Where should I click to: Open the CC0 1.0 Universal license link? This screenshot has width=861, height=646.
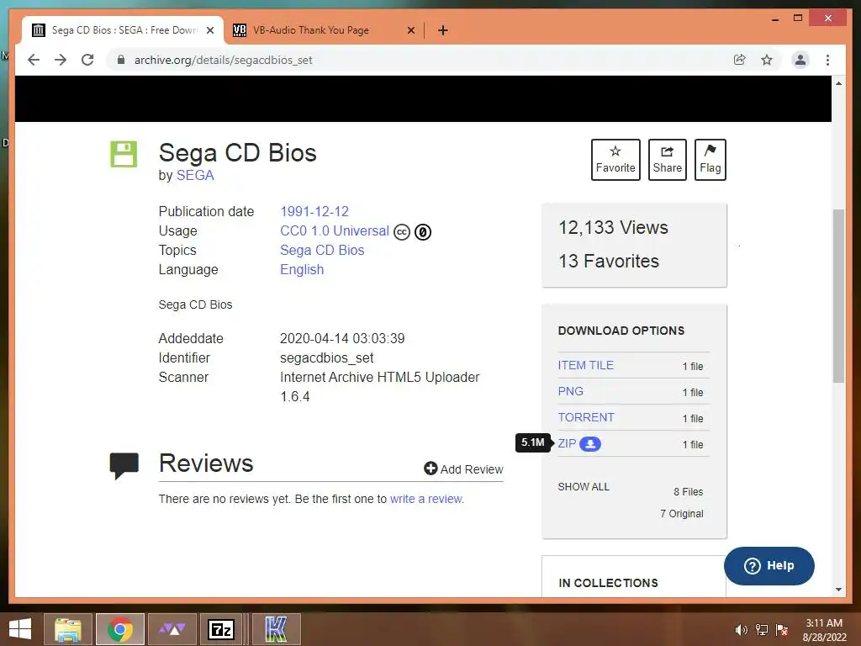(335, 230)
